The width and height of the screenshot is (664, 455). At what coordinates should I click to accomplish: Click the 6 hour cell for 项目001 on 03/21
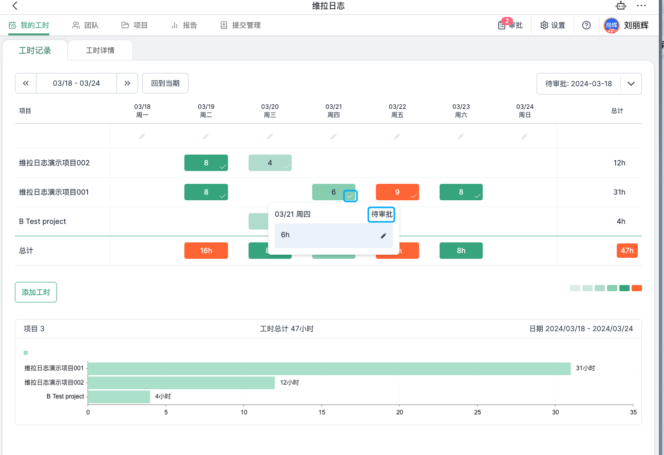(333, 192)
